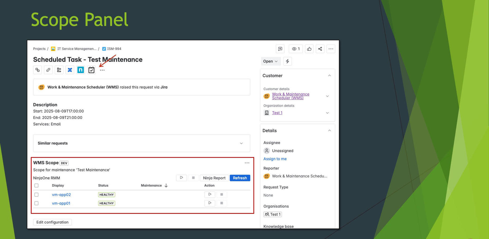The image size is (489, 239).
Task: Open the issue actions ellipsis menu
Action: pos(331,49)
